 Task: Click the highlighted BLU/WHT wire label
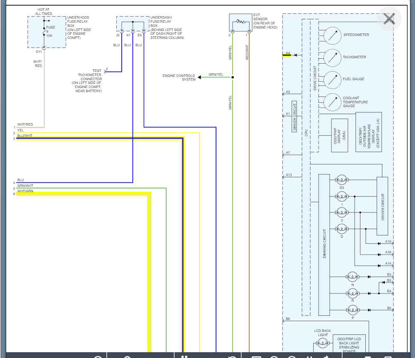click(25, 136)
